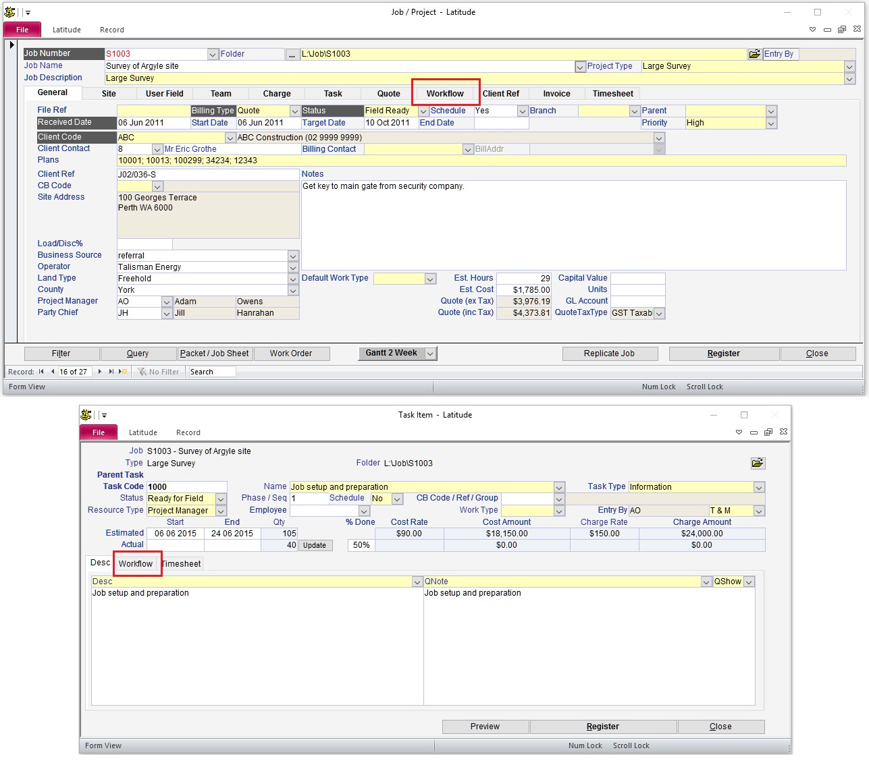Click the Latitude application icon in the title bar
This screenshot has height=763, width=869.
point(9,11)
